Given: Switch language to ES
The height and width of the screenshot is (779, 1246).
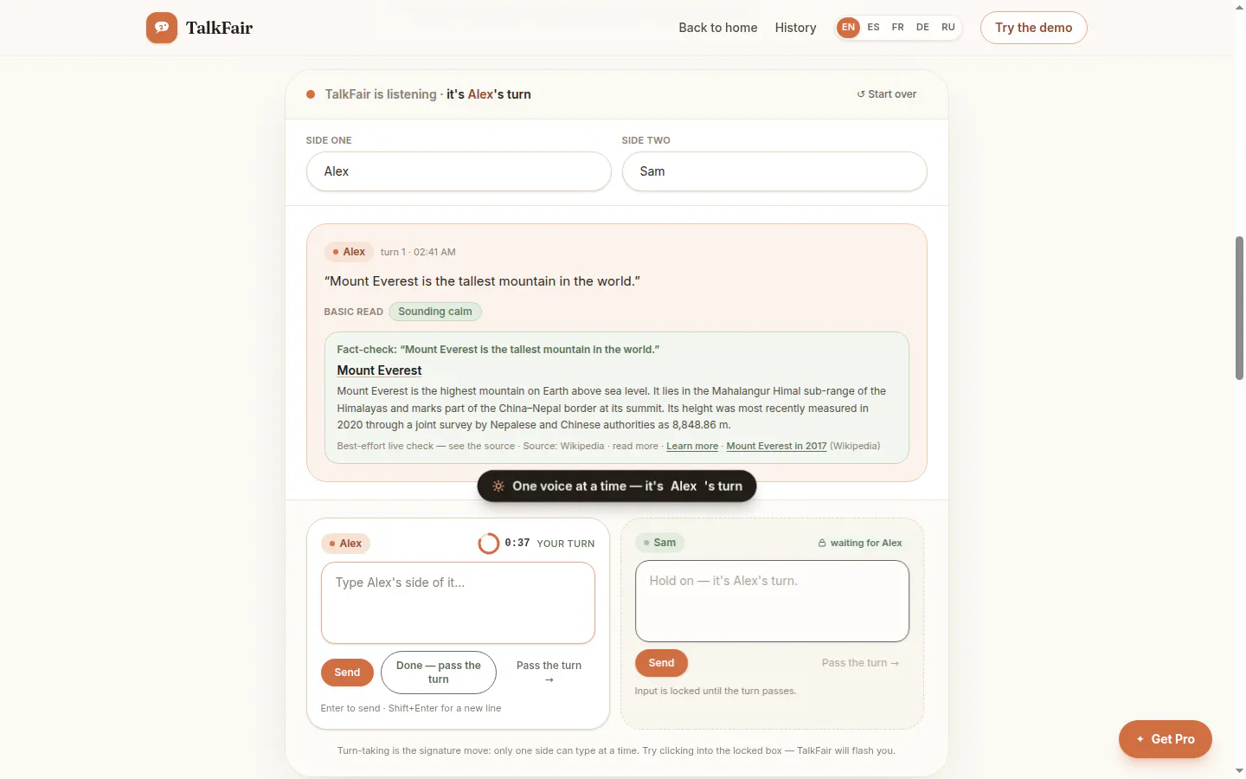Looking at the screenshot, I should click(874, 28).
